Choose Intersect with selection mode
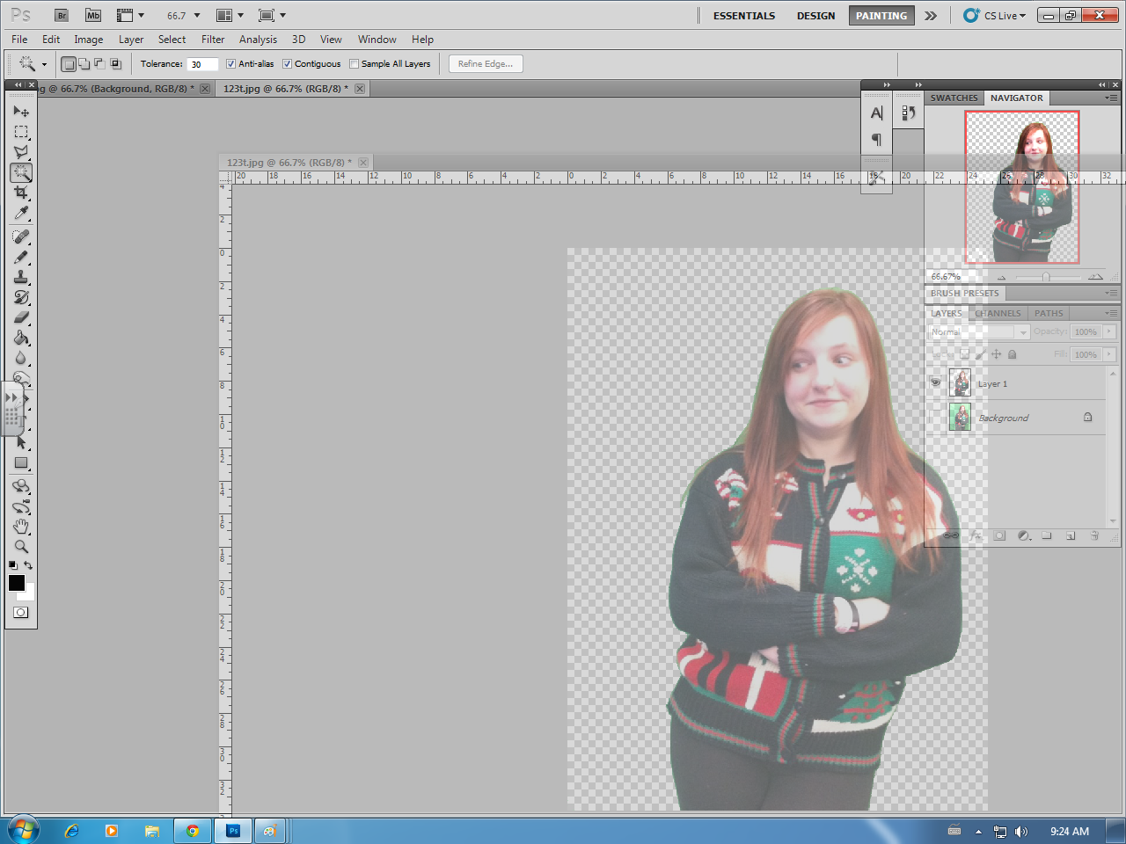The image size is (1126, 844). (115, 63)
